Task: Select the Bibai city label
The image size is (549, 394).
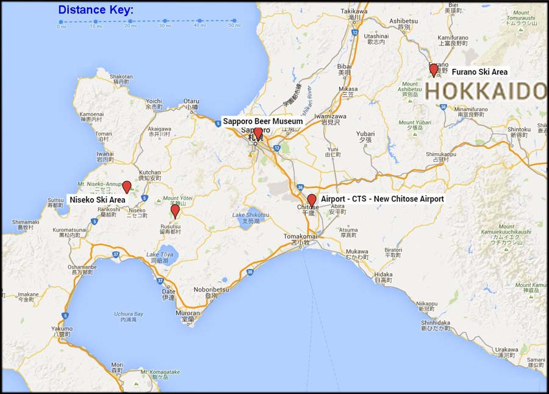Action: click(x=345, y=70)
